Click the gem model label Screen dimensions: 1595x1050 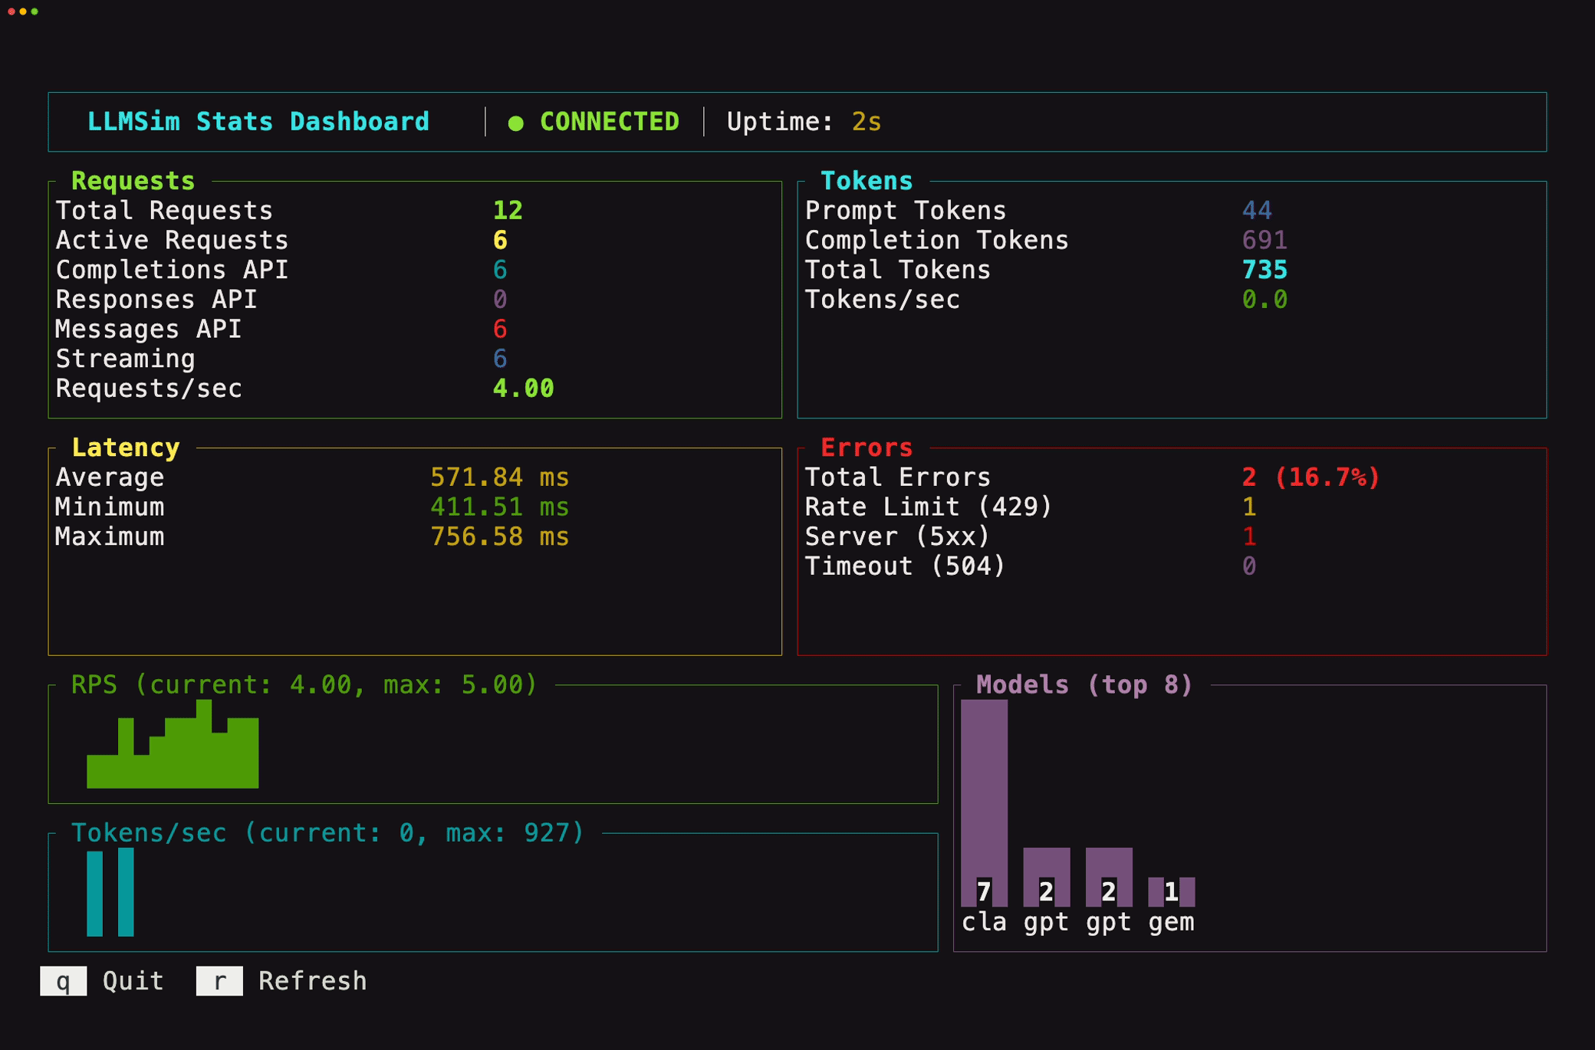[1171, 922]
